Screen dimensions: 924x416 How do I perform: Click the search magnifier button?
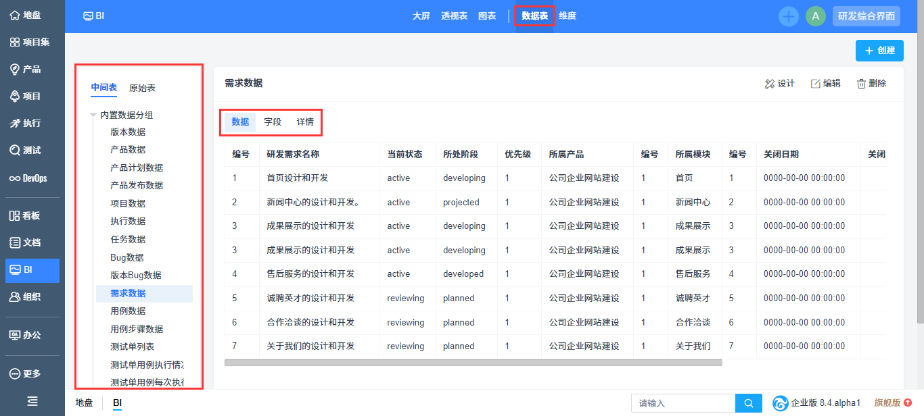[748, 403]
